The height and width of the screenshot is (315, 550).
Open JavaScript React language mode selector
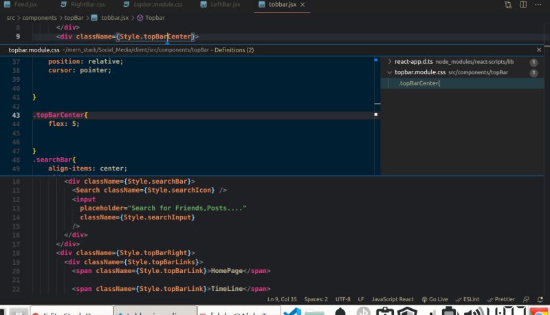tap(393, 299)
